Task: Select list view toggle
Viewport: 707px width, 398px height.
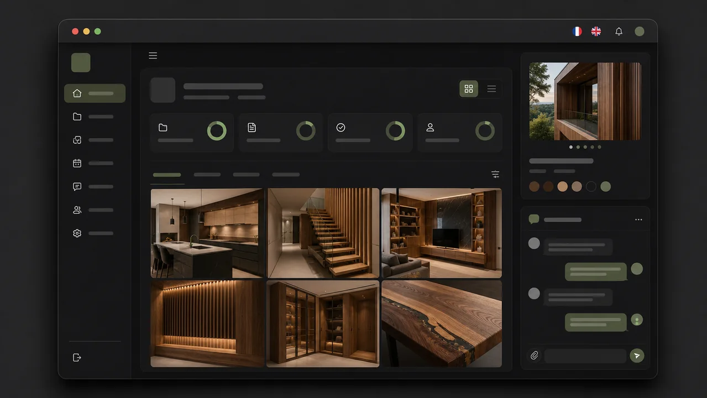Action: click(x=491, y=89)
